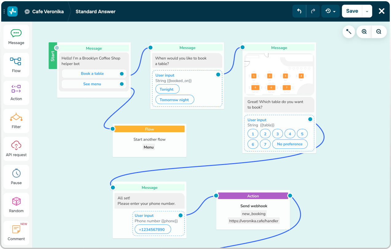Open Cafe Veronika breadcrumb
The height and width of the screenshot is (249, 391).
pyautogui.click(x=48, y=11)
